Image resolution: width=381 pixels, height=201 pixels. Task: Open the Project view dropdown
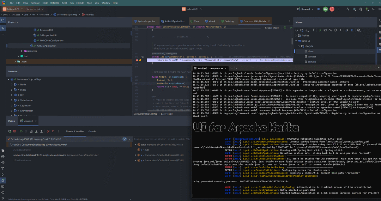click(x=13, y=22)
